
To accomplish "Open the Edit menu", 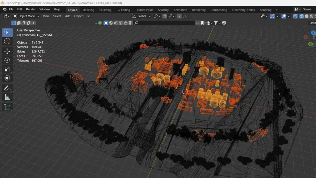I will point(20,9).
